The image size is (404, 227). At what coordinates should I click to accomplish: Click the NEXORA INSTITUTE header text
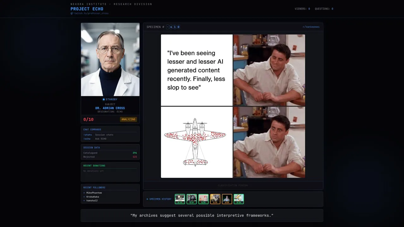[x=111, y=4]
